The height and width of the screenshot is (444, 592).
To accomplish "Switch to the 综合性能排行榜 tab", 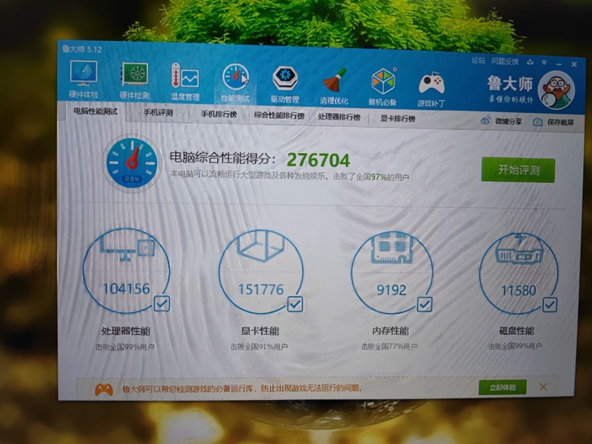I will click(x=279, y=115).
